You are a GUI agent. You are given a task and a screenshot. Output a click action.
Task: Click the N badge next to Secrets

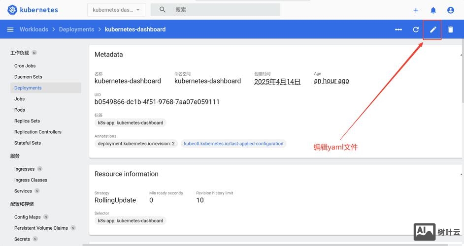(35, 239)
